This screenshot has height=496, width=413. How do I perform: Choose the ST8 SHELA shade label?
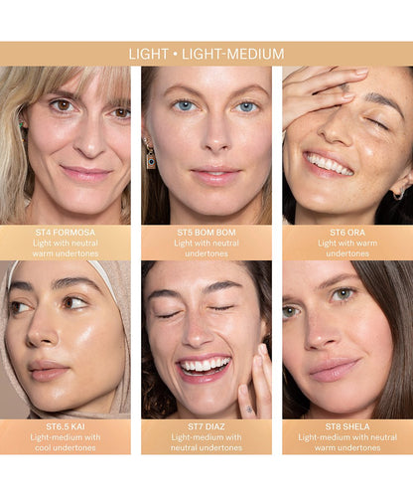point(347,426)
